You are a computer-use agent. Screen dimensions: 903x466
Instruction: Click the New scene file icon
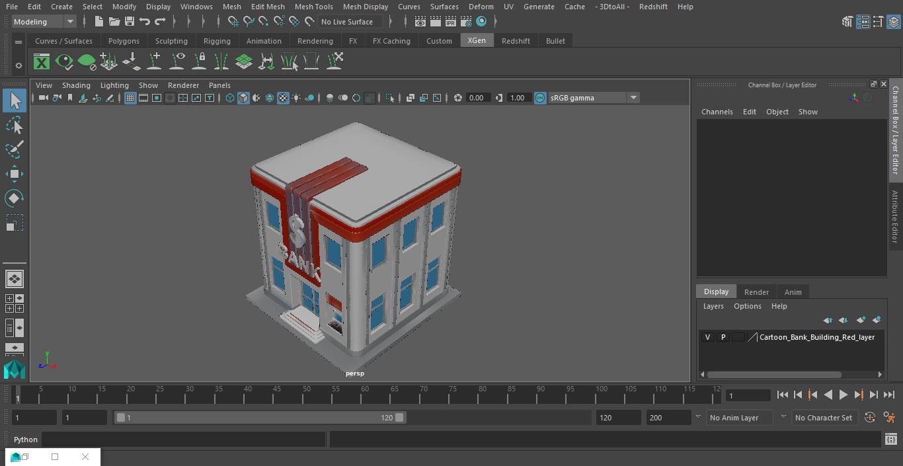(98, 22)
